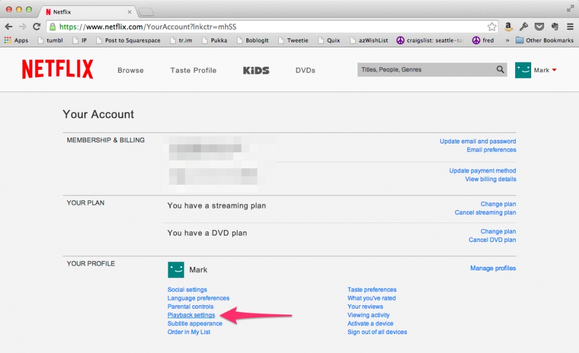Open the IP bookmark
The image size is (579, 353).
pos(80,40)
